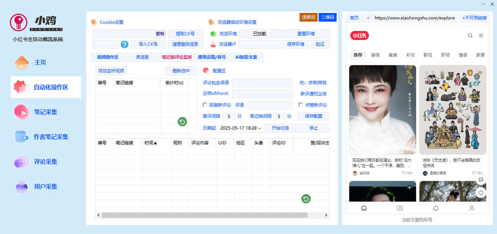Switch to AI智能文案 tab
This screenshot has height=234, width=497.
click(246, 57)
